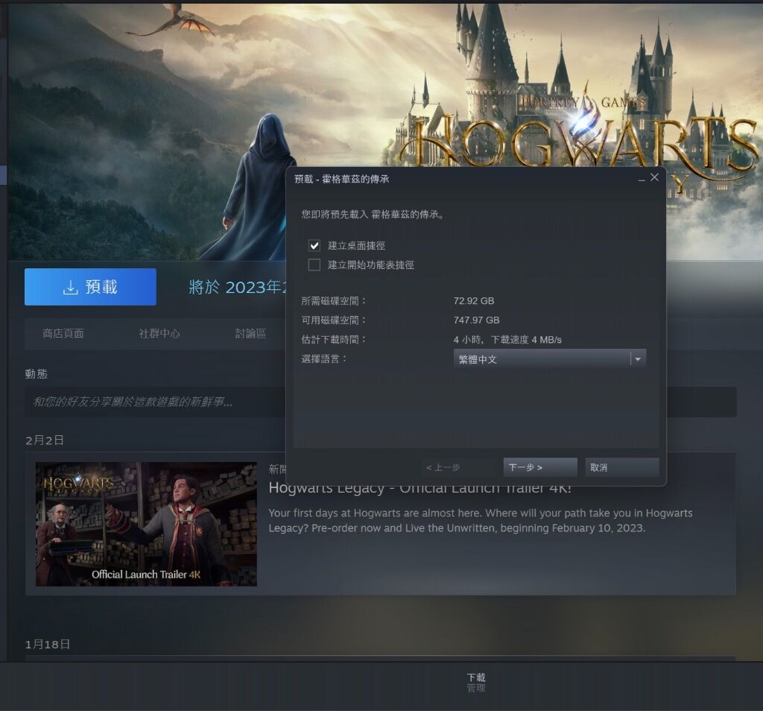Uncheck 建立桌面捷徑 desktop shortcut checkbox
This screenshot has width=763, height=711.
pyautogui.click(x=314, y=245)
